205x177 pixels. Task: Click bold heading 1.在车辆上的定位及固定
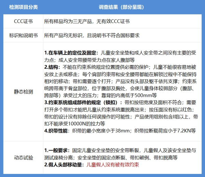click(x=71, y=53)
